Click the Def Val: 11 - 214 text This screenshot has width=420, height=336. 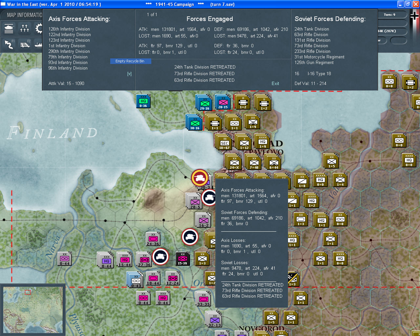(x=310, y=83)
